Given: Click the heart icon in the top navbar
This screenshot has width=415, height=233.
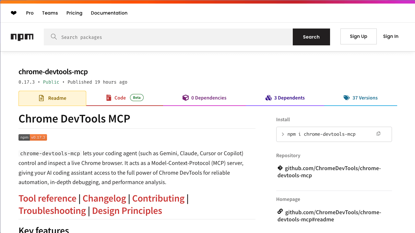Looking at the screenshot, I should pyautogui.click(x=14, y=13).
